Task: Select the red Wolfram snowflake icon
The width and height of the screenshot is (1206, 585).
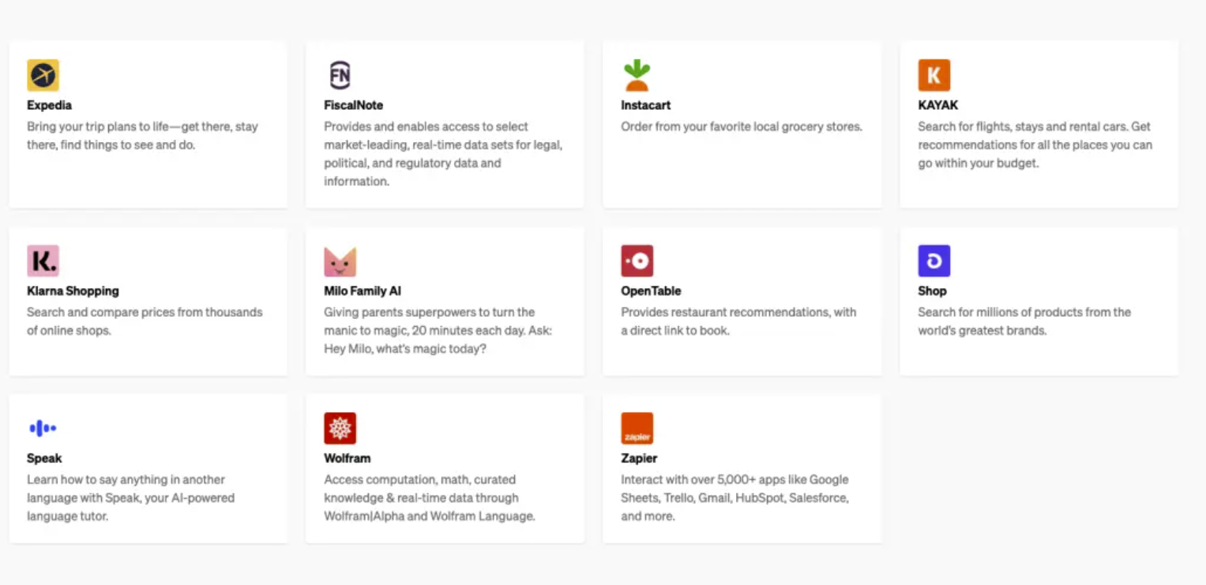Action: [x=340, y=429]
